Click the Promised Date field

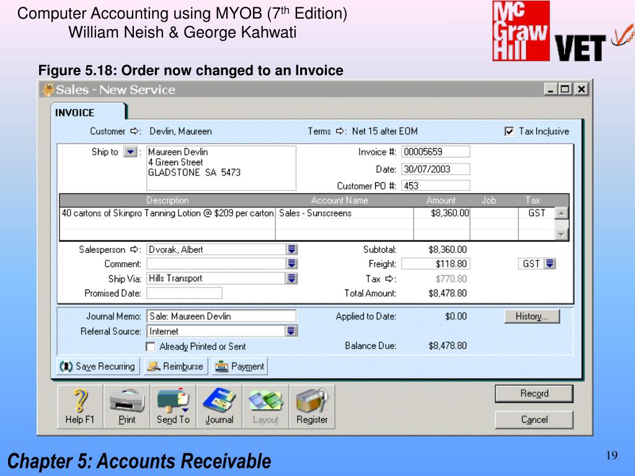pyautogui.click(x=184, y=293)
